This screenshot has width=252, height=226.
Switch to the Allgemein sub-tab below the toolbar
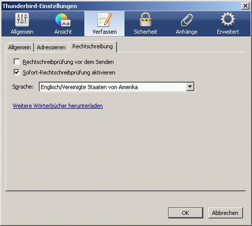tap(20, 47)
